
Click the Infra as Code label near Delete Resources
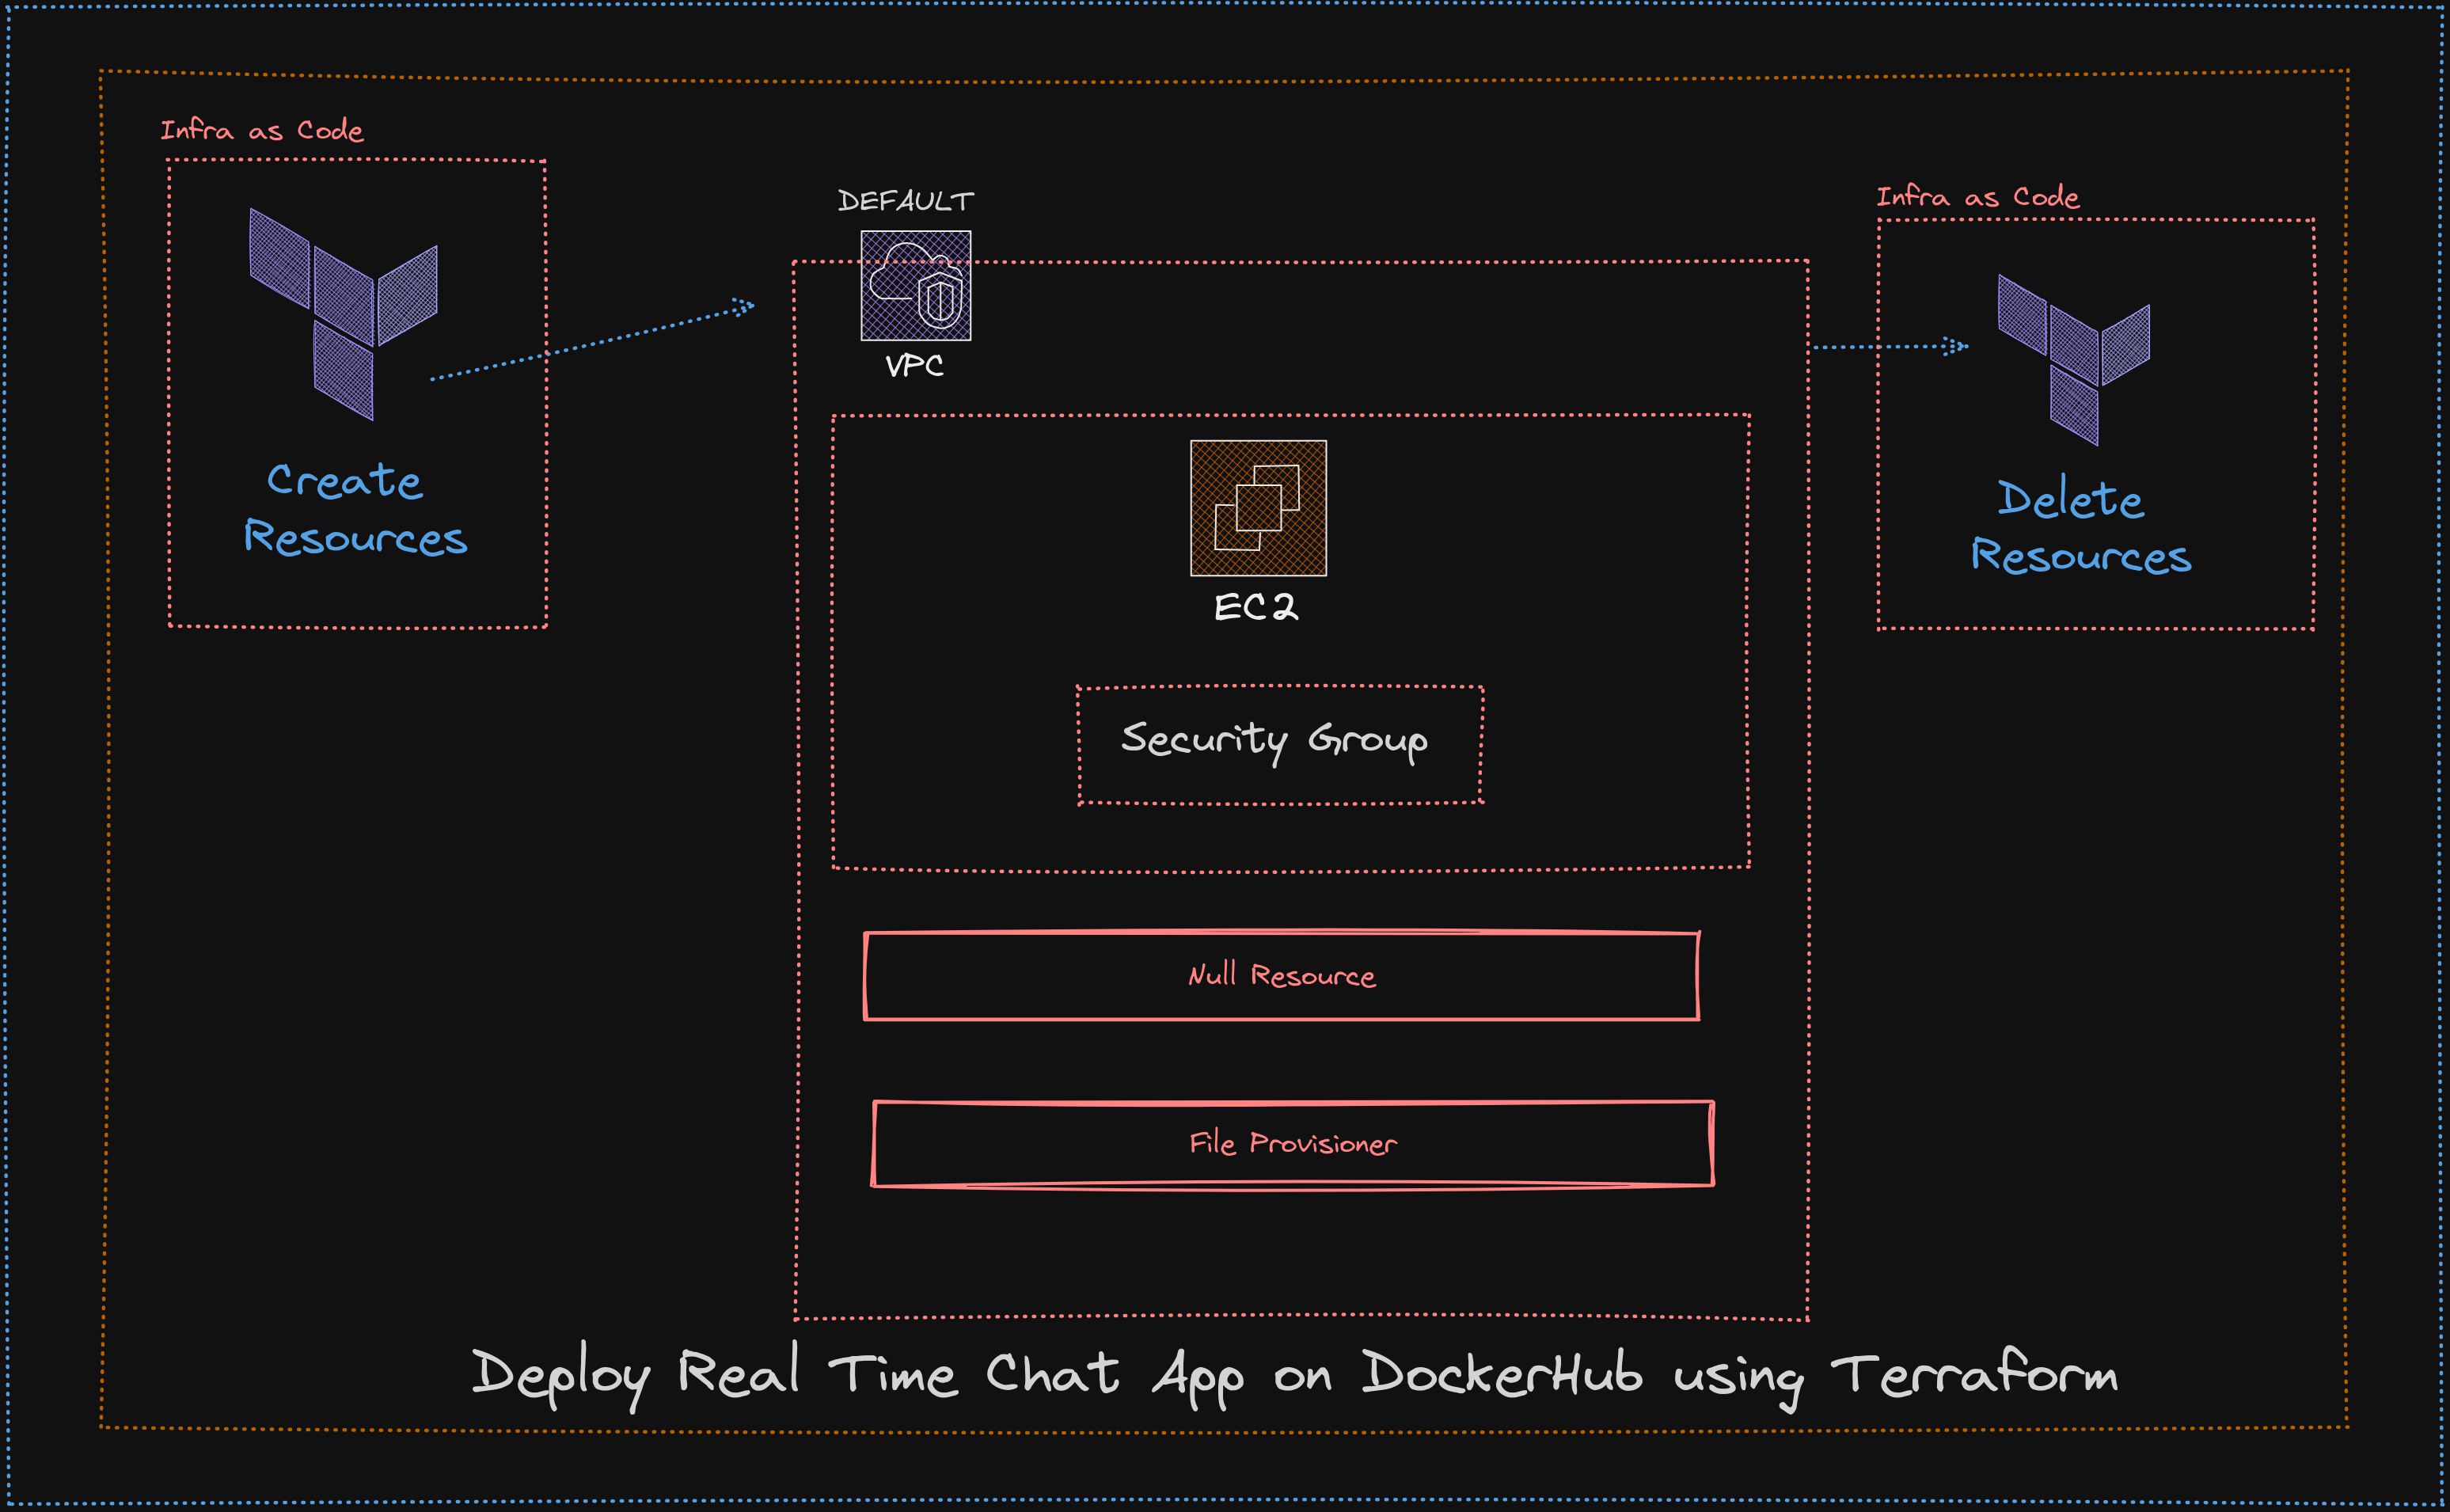point(1978,197)
